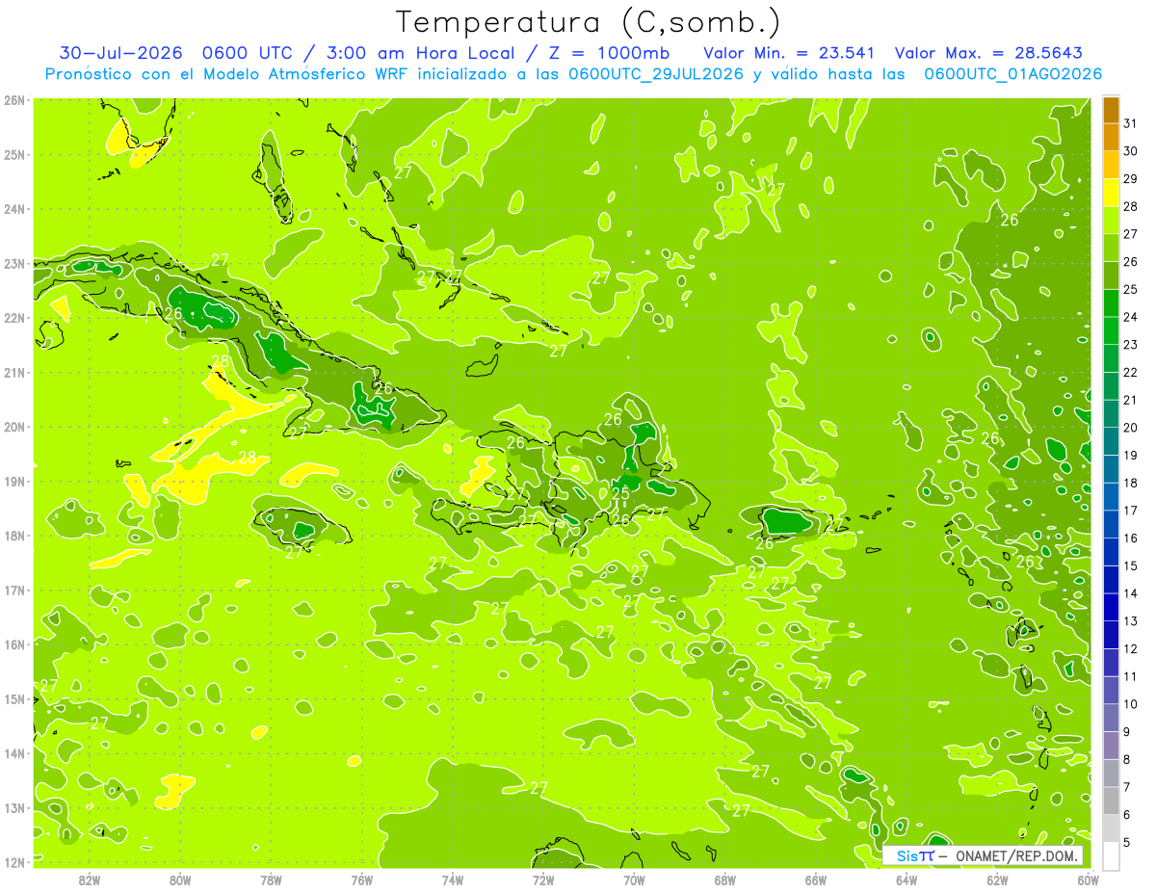This screenshot has height=893, width=1156.
Task: Click the "Sis" logo beside ONAMET
Action: 909,856
